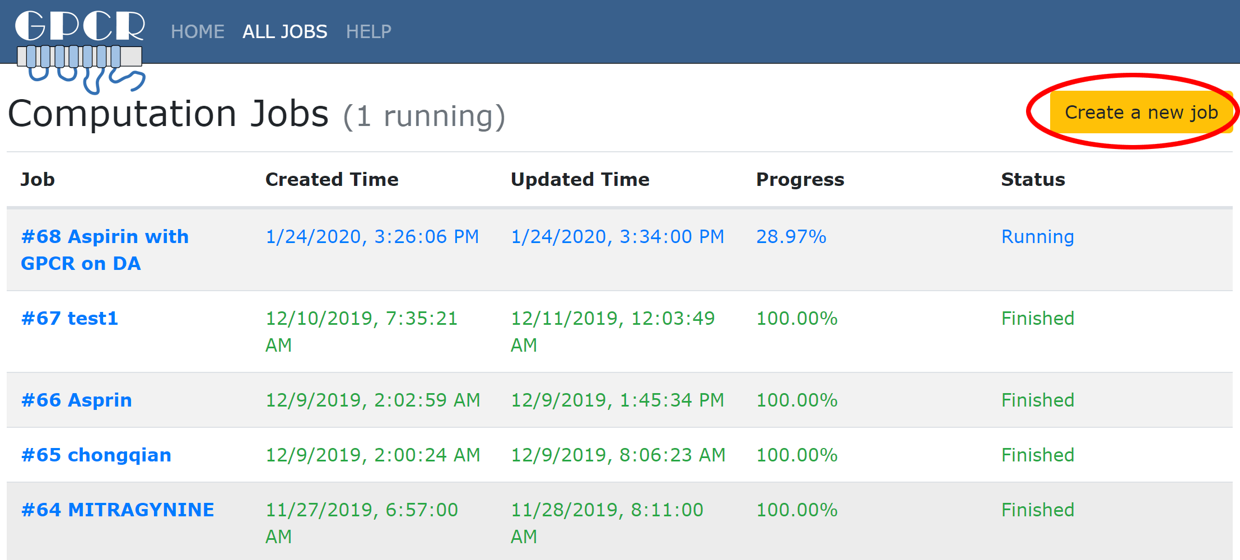The image size is (1240, 560).
Task: Click the Job column header
Action: click(38, 179)
